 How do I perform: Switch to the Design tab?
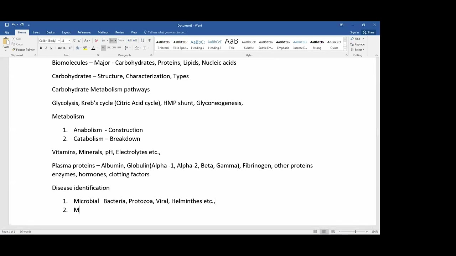click(51, 32)
